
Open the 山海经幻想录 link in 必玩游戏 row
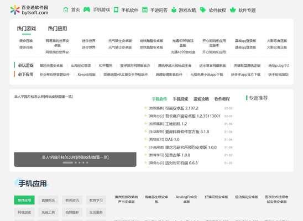tap(81, 66)
